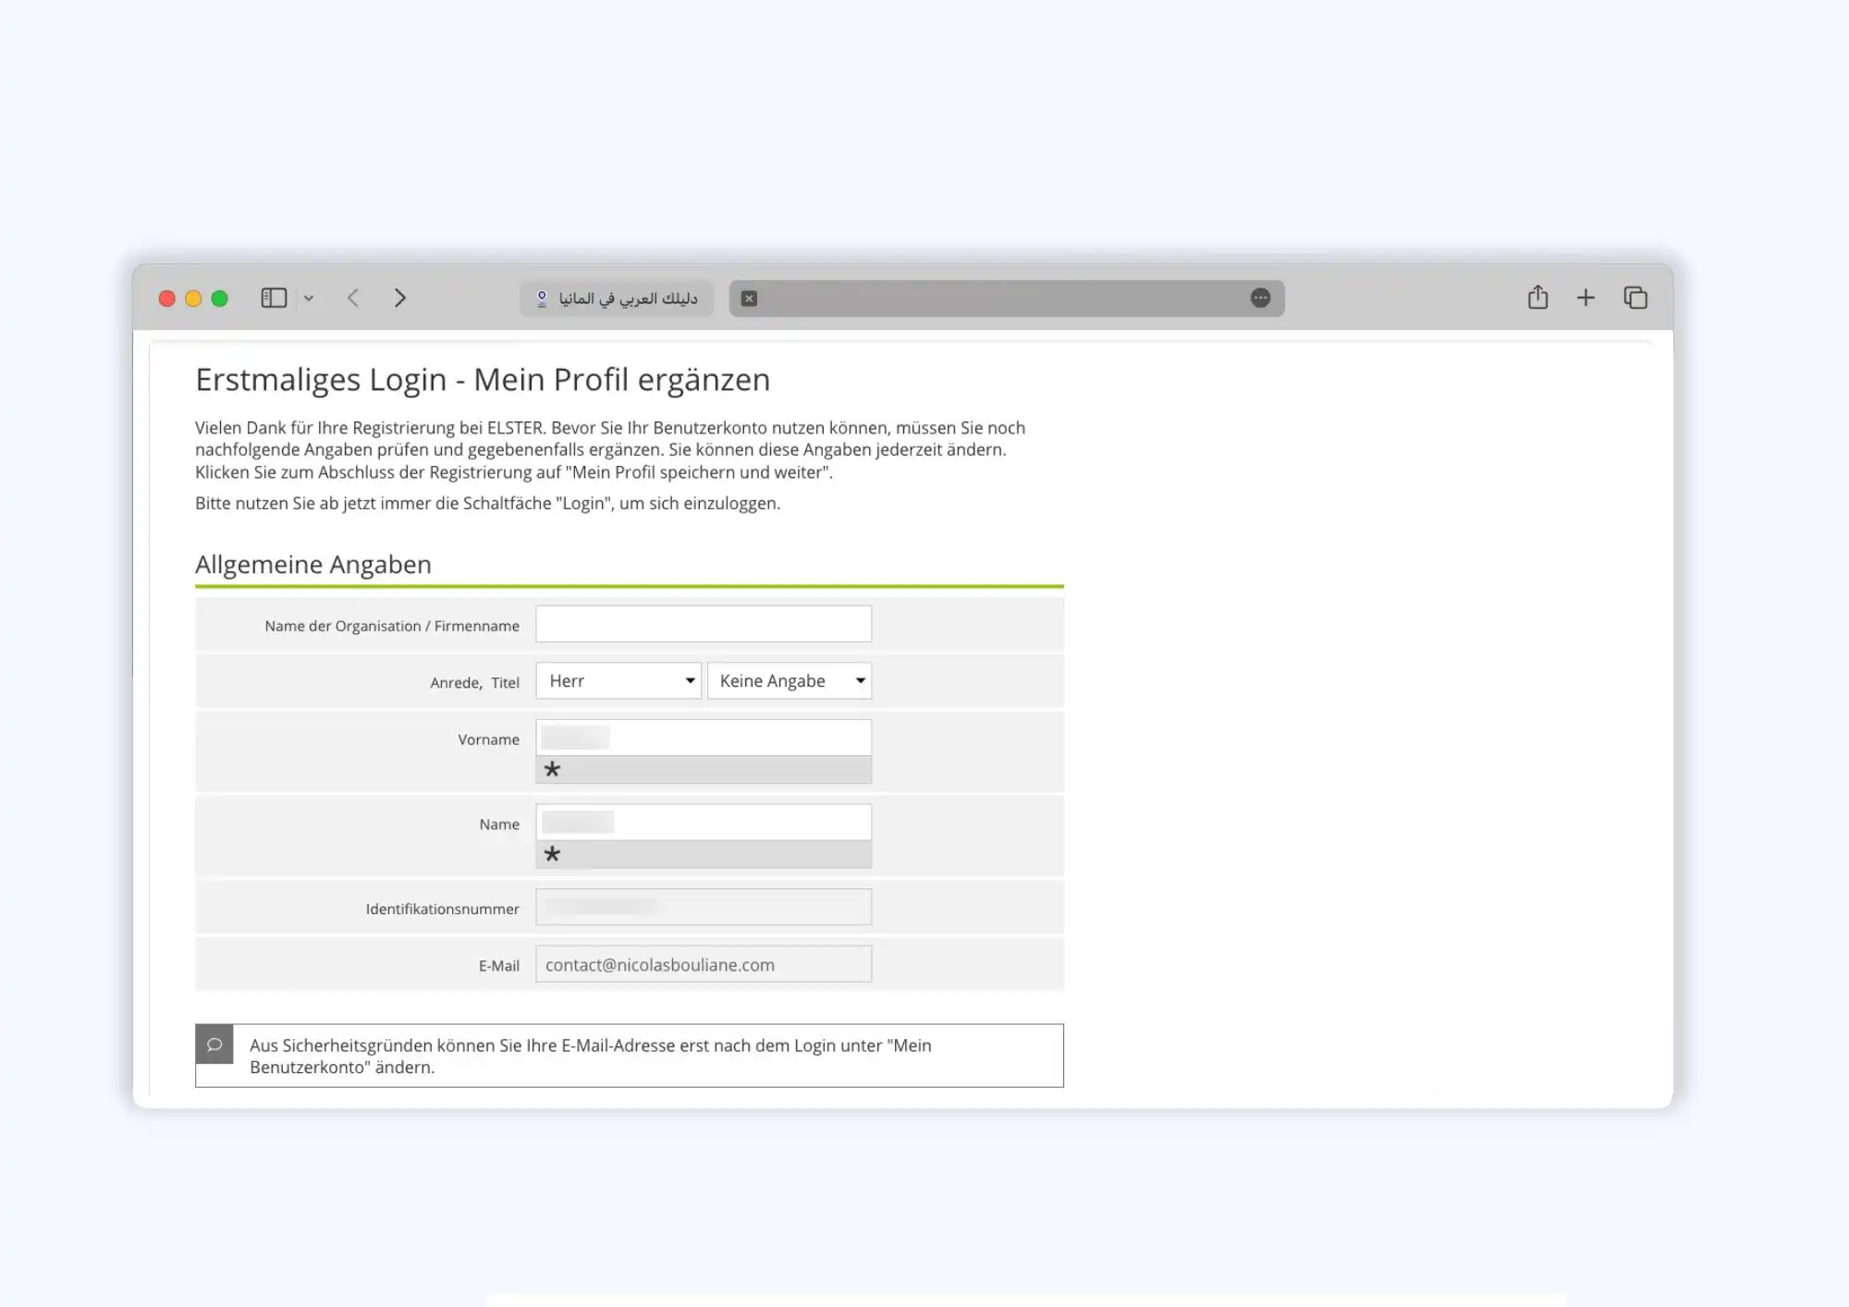Open a new tab with plus icon
Viewport: 1849px width, 1307px height.
[1586, 298]
